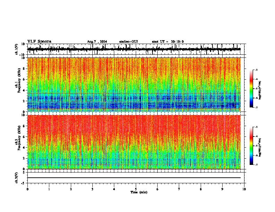The image size is (275, 212).
Task: Click the ch.2 color scale bar
Action: point(251,146)
